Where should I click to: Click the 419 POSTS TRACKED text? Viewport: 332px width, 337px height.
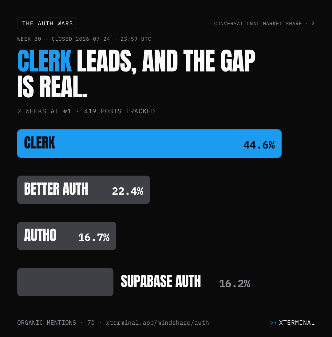[x=120, y=111]
